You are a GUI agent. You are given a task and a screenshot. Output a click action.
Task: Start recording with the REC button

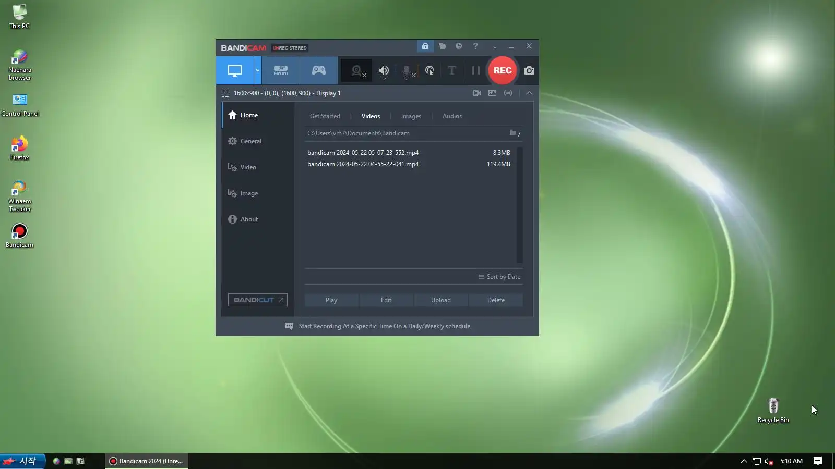point(503,70)
